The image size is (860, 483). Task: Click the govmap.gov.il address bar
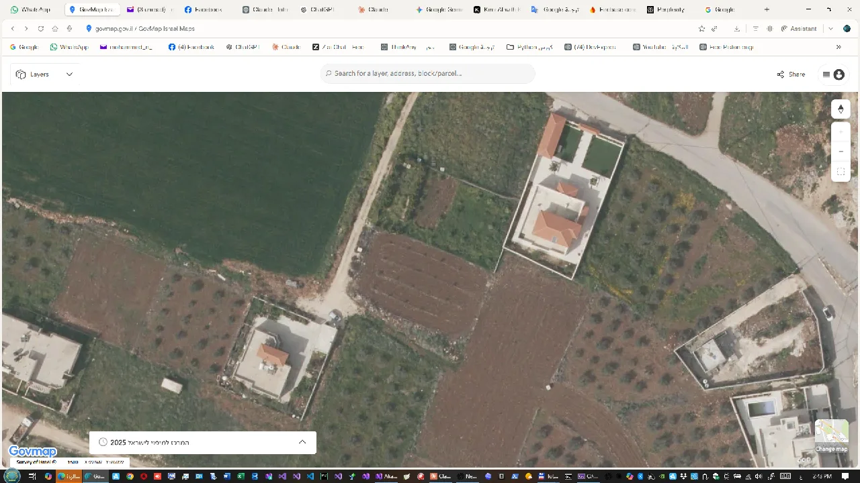[144, 29]
